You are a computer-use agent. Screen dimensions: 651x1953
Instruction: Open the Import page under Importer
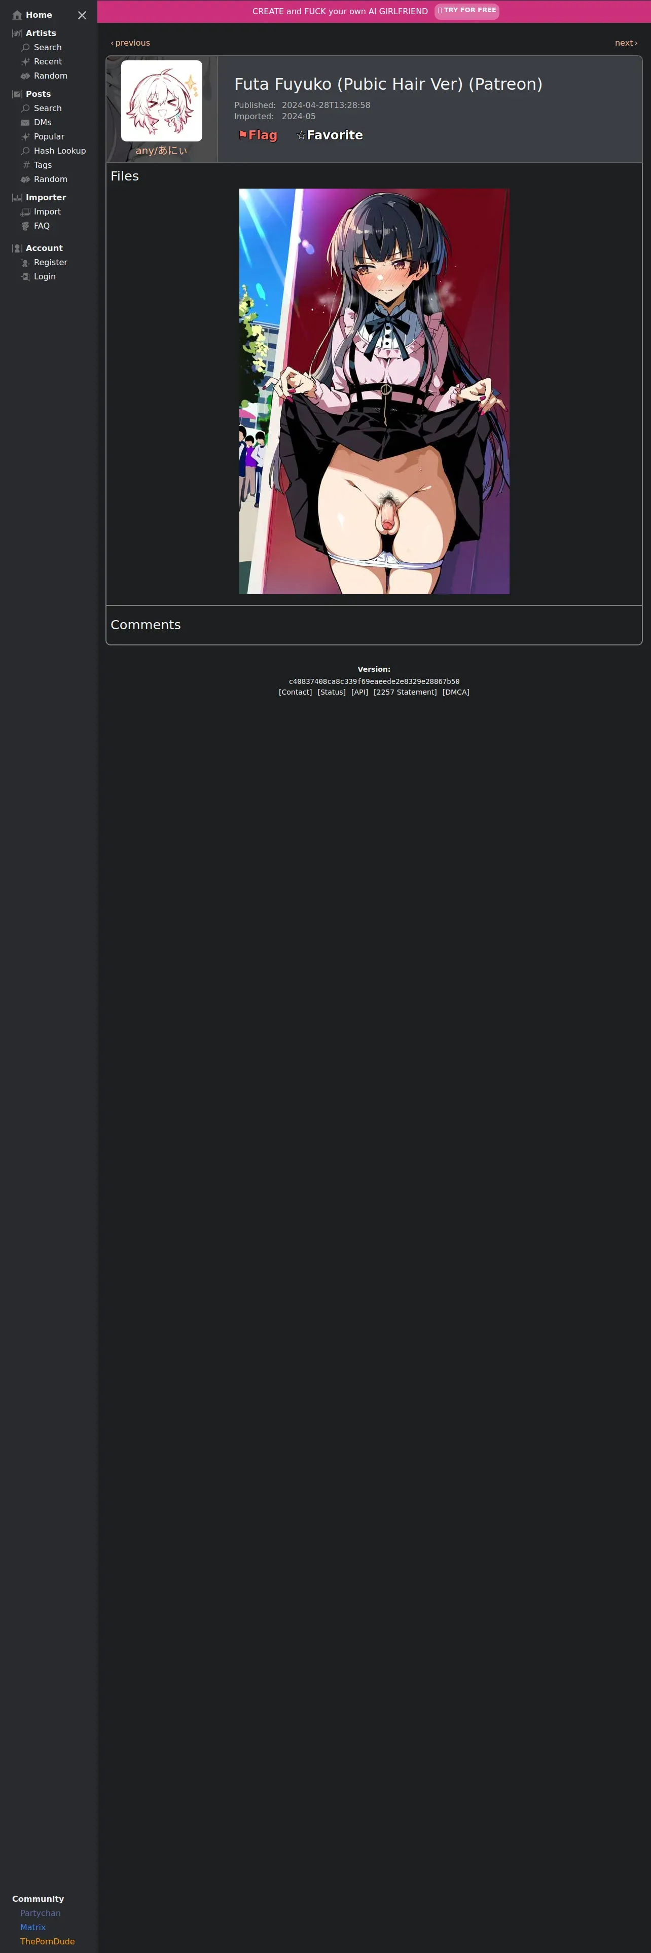point(47,212)
